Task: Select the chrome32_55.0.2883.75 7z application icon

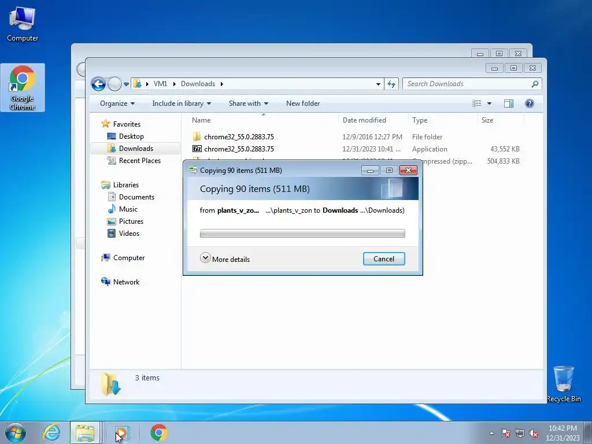Action: [x=197, y=149]
